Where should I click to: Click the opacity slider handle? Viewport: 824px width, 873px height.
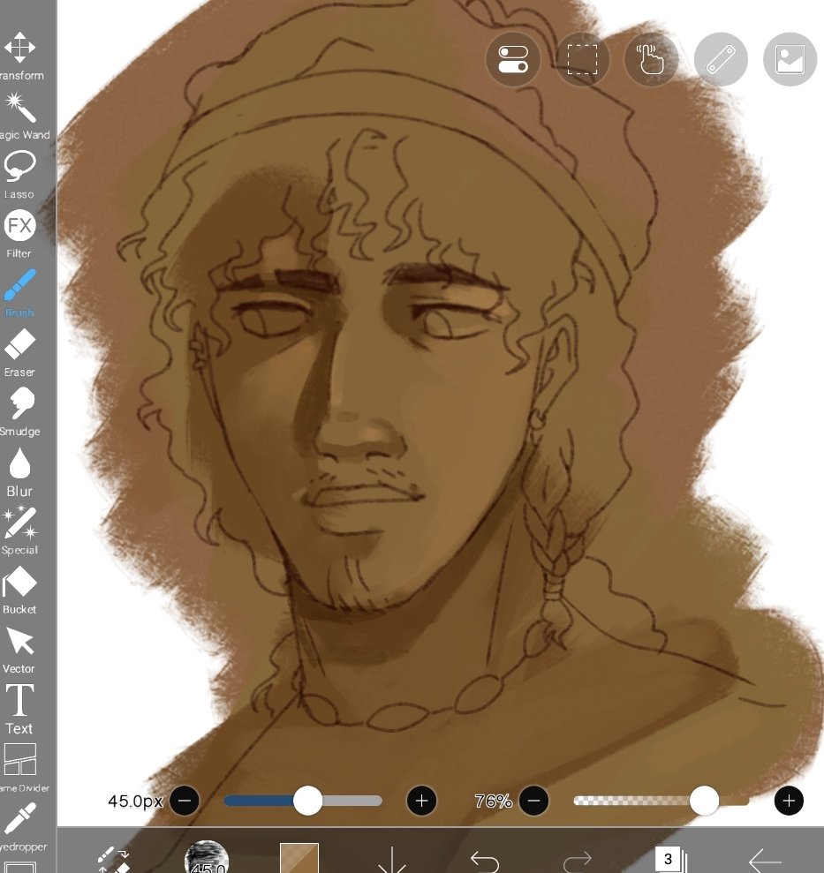(704, 801)
